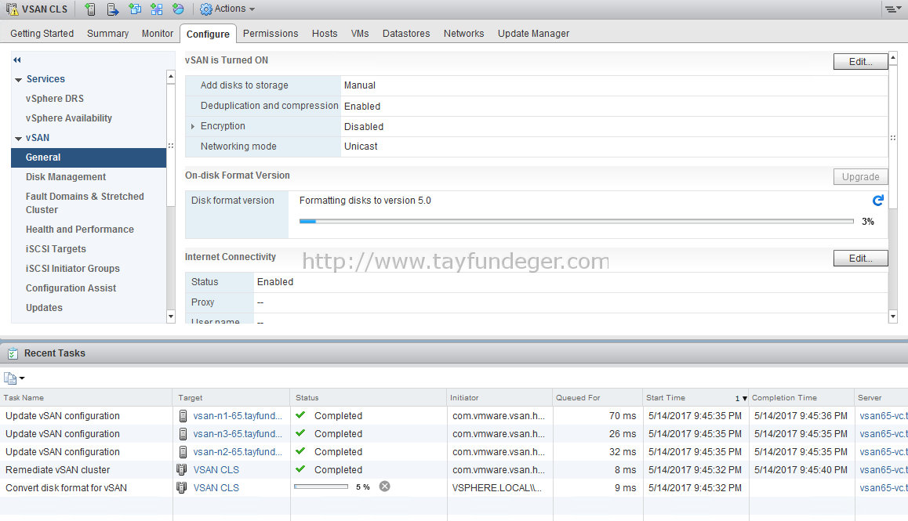Click the Upgrade disk format button
Viewport: 908px width, 521px height.
click(x=860, y=176)
